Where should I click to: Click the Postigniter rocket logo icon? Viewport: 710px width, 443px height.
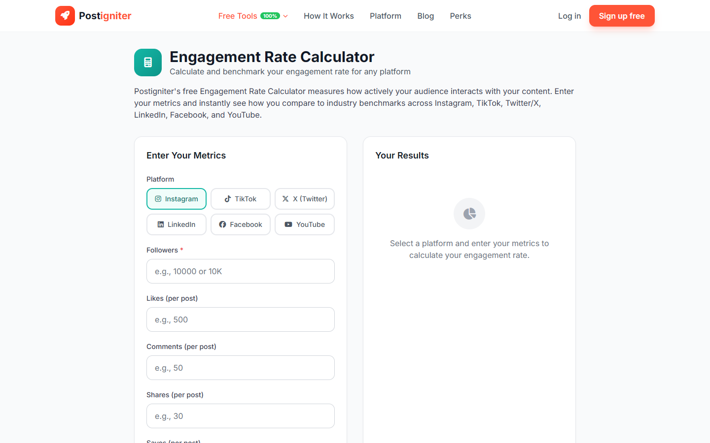pyautogui.click(x=65, y=16)
